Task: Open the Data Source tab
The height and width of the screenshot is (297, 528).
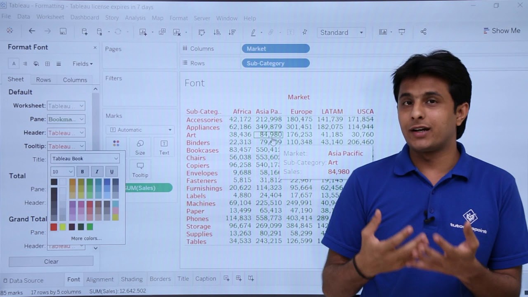Action: tap(23, 280)
